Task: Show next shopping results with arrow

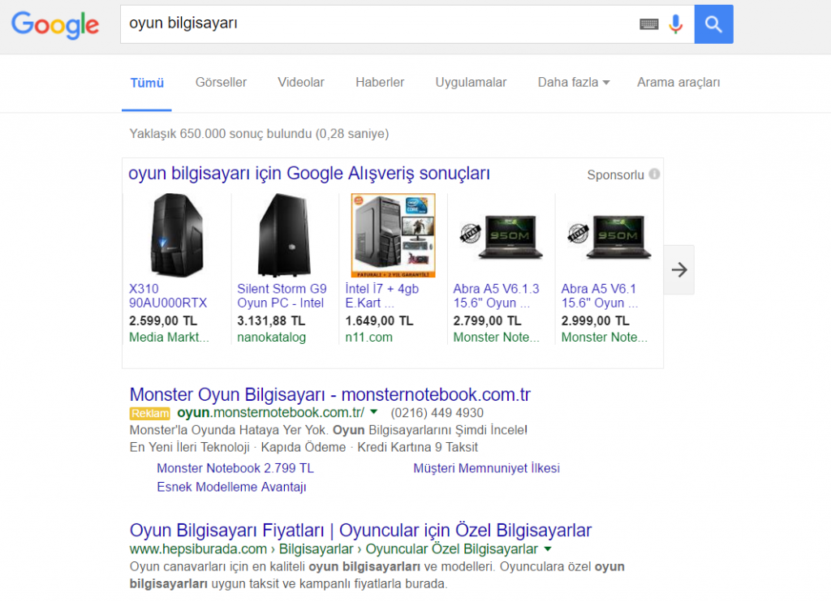Action: coord(679,269)
